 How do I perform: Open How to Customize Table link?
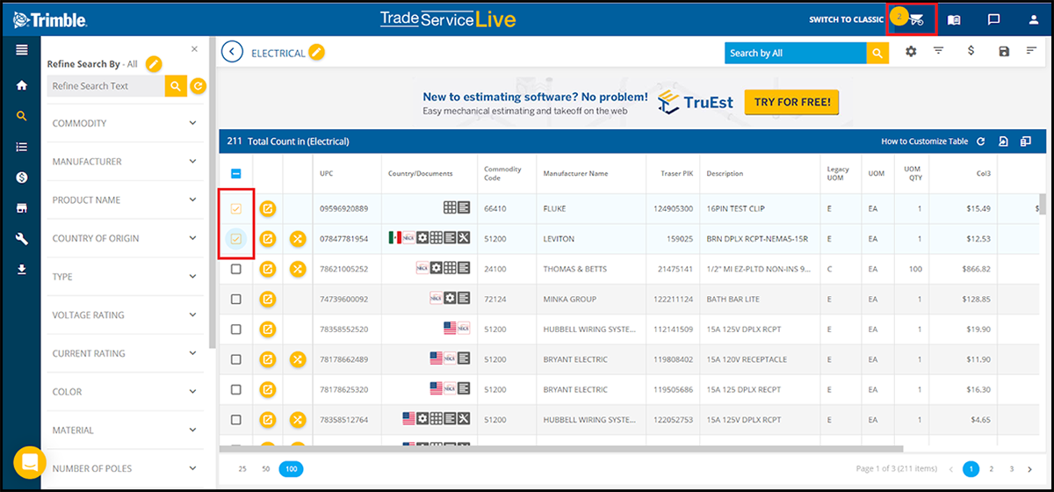924,141
